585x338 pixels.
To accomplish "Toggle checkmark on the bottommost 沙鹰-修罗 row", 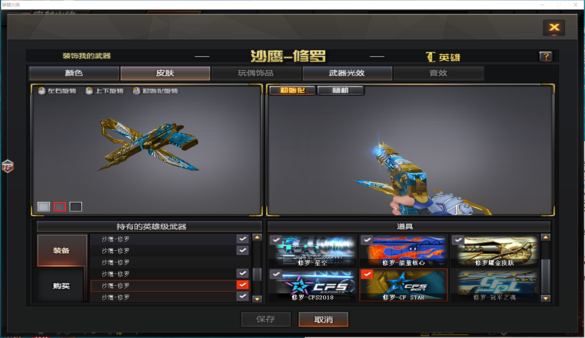I will pyautogui.click(x=243, y=296).
